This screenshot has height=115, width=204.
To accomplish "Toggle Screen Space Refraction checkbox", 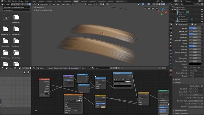I will (x=202, y=98).
